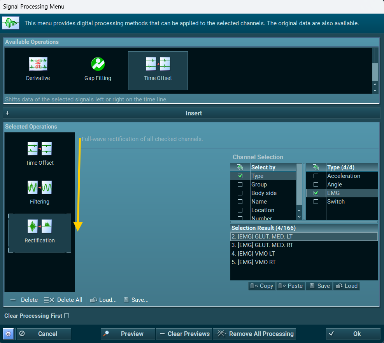Screen dimensions: 384x343
Task: Select the Filtering operation in Selected Operations
Action: click(40, 192)
